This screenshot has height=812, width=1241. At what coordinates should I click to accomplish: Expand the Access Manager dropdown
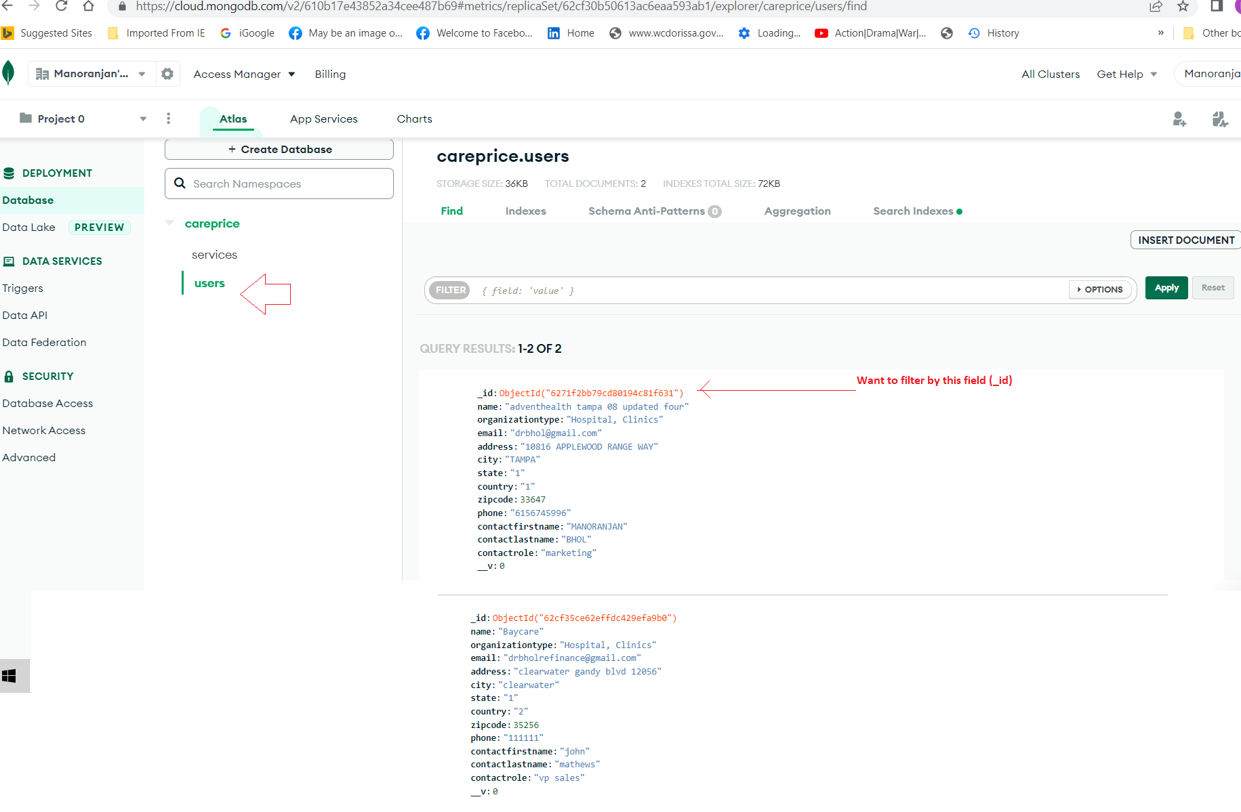pos(244,74)
